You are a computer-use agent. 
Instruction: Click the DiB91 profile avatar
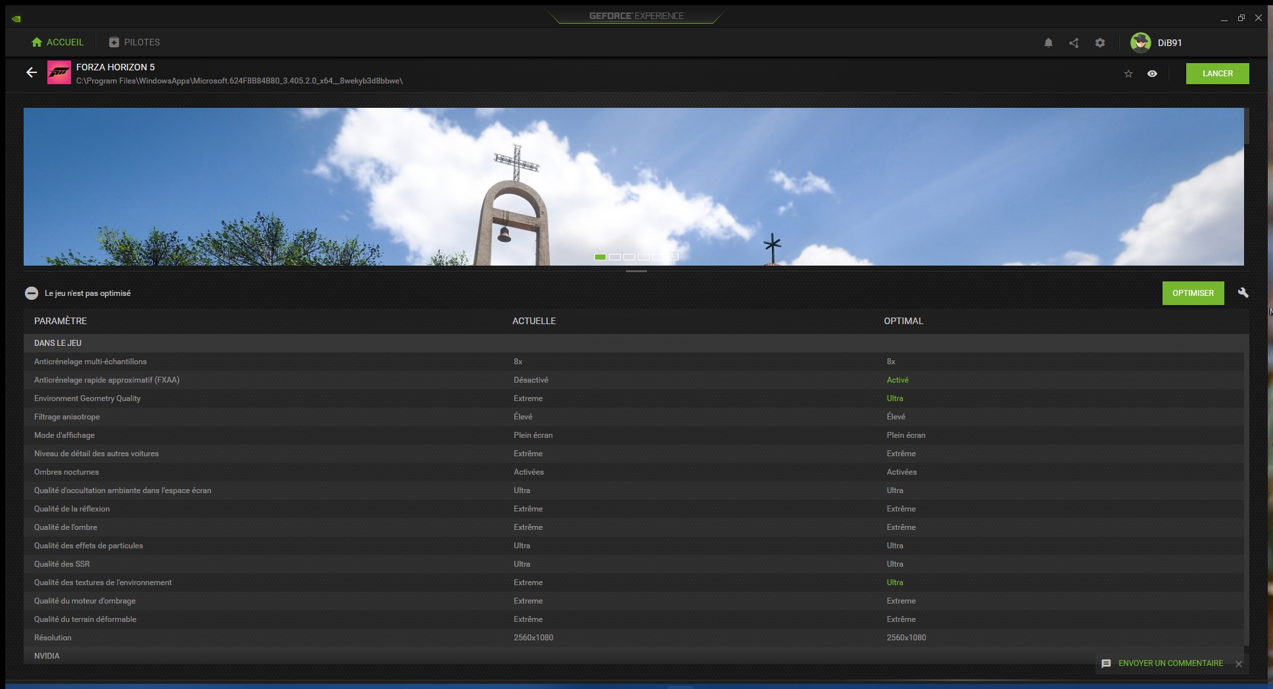1140,43
